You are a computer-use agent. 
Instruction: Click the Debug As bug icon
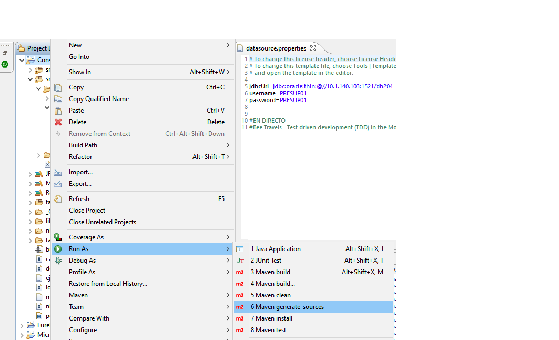(x=58, y=261)
